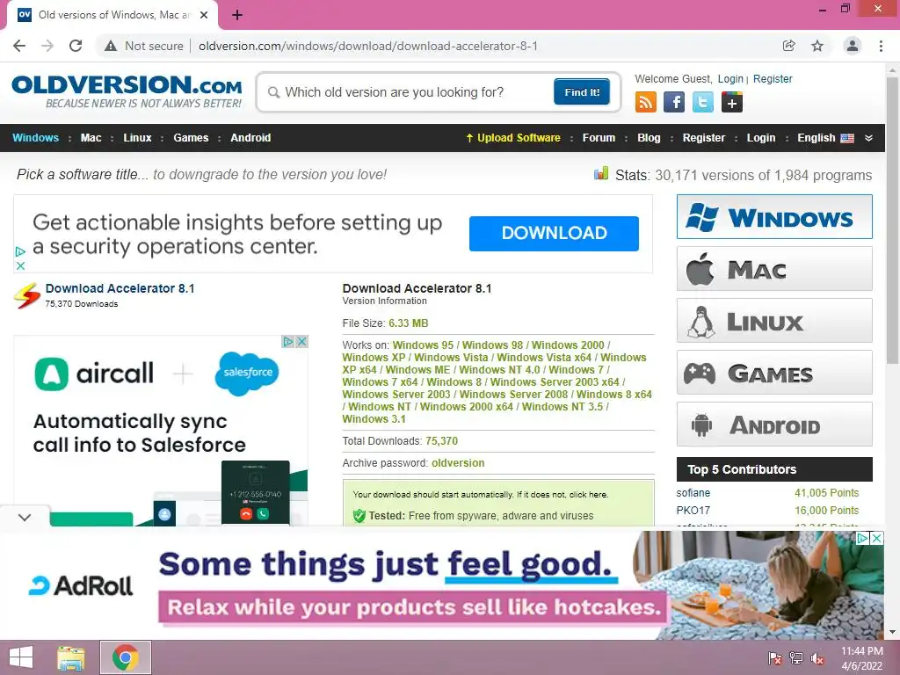Click the blue DOWNLOAD ad button
The width and height of the screenshot is (900, 675).
[x=554, y=234]
